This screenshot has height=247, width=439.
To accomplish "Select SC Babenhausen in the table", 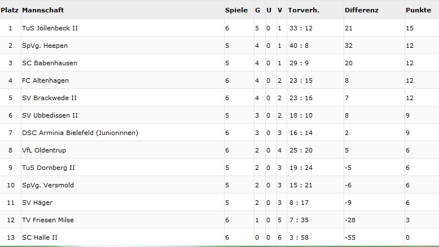I will coord(50,63).
